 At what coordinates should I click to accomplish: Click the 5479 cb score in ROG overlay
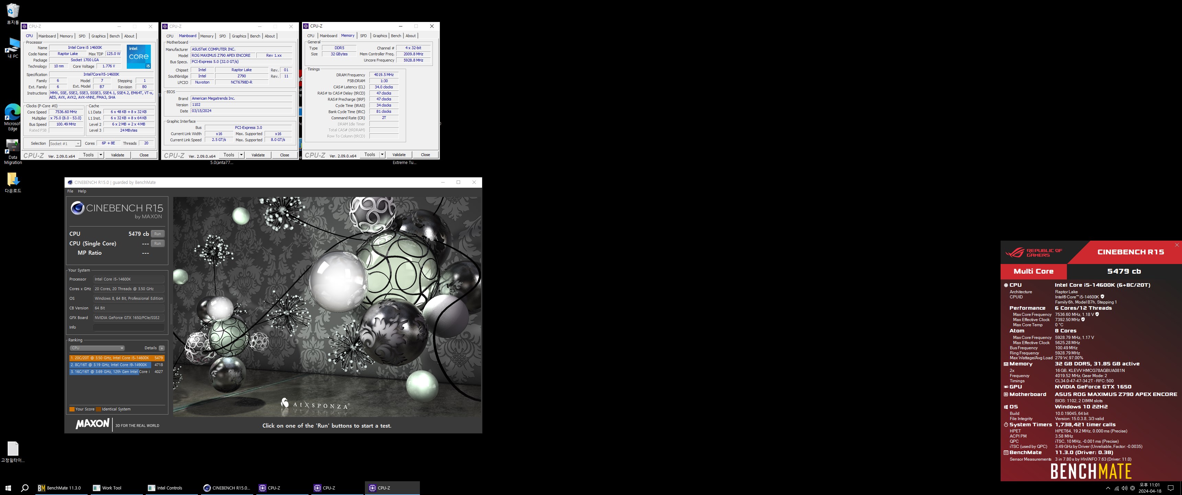click(1124, 271)
